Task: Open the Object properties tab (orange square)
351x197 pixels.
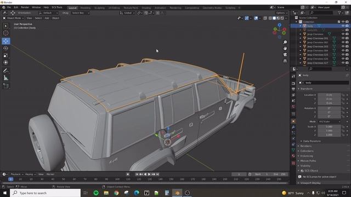Action: 293,121
